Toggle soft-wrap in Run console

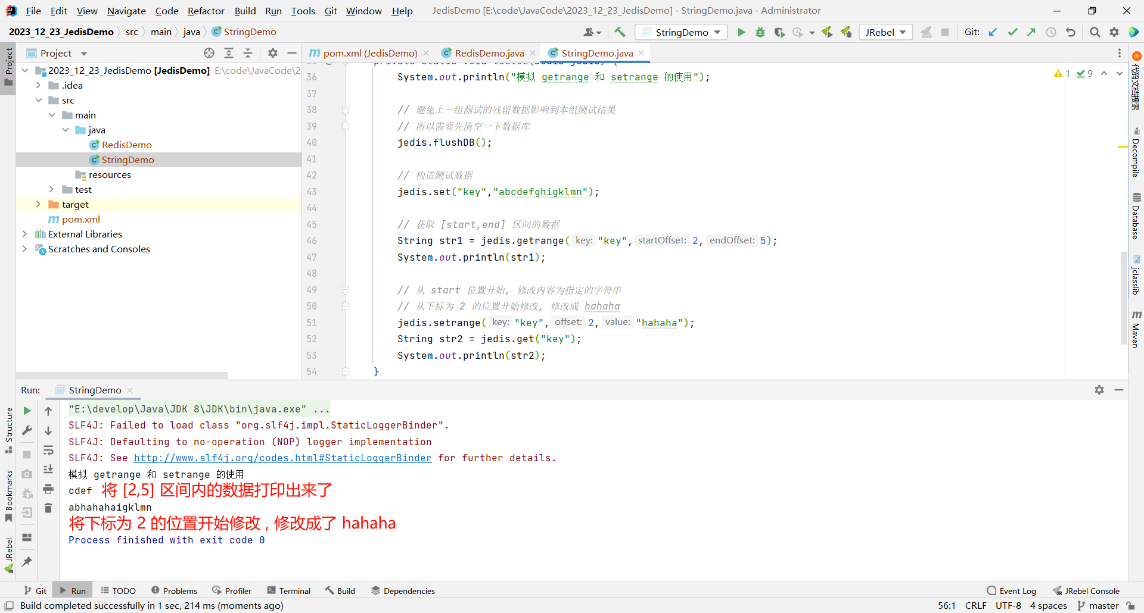[x=48, y=450]
